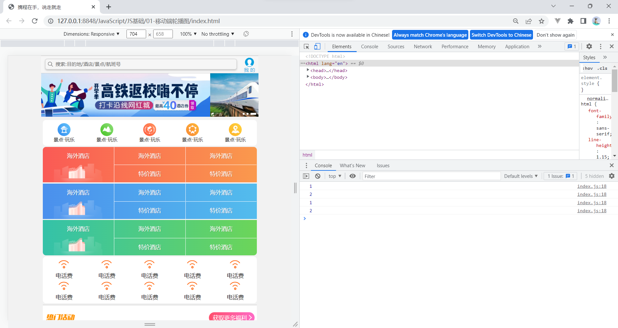Image resolution: width=618 pixels, height=328 pixels.
Task: Create a live expression with the eye icon
Action: pyautogui.click(x=352, y=176)
